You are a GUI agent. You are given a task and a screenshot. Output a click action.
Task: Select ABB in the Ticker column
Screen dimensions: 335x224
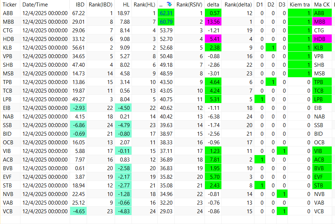pyautogui.click(x=8, y=13)
